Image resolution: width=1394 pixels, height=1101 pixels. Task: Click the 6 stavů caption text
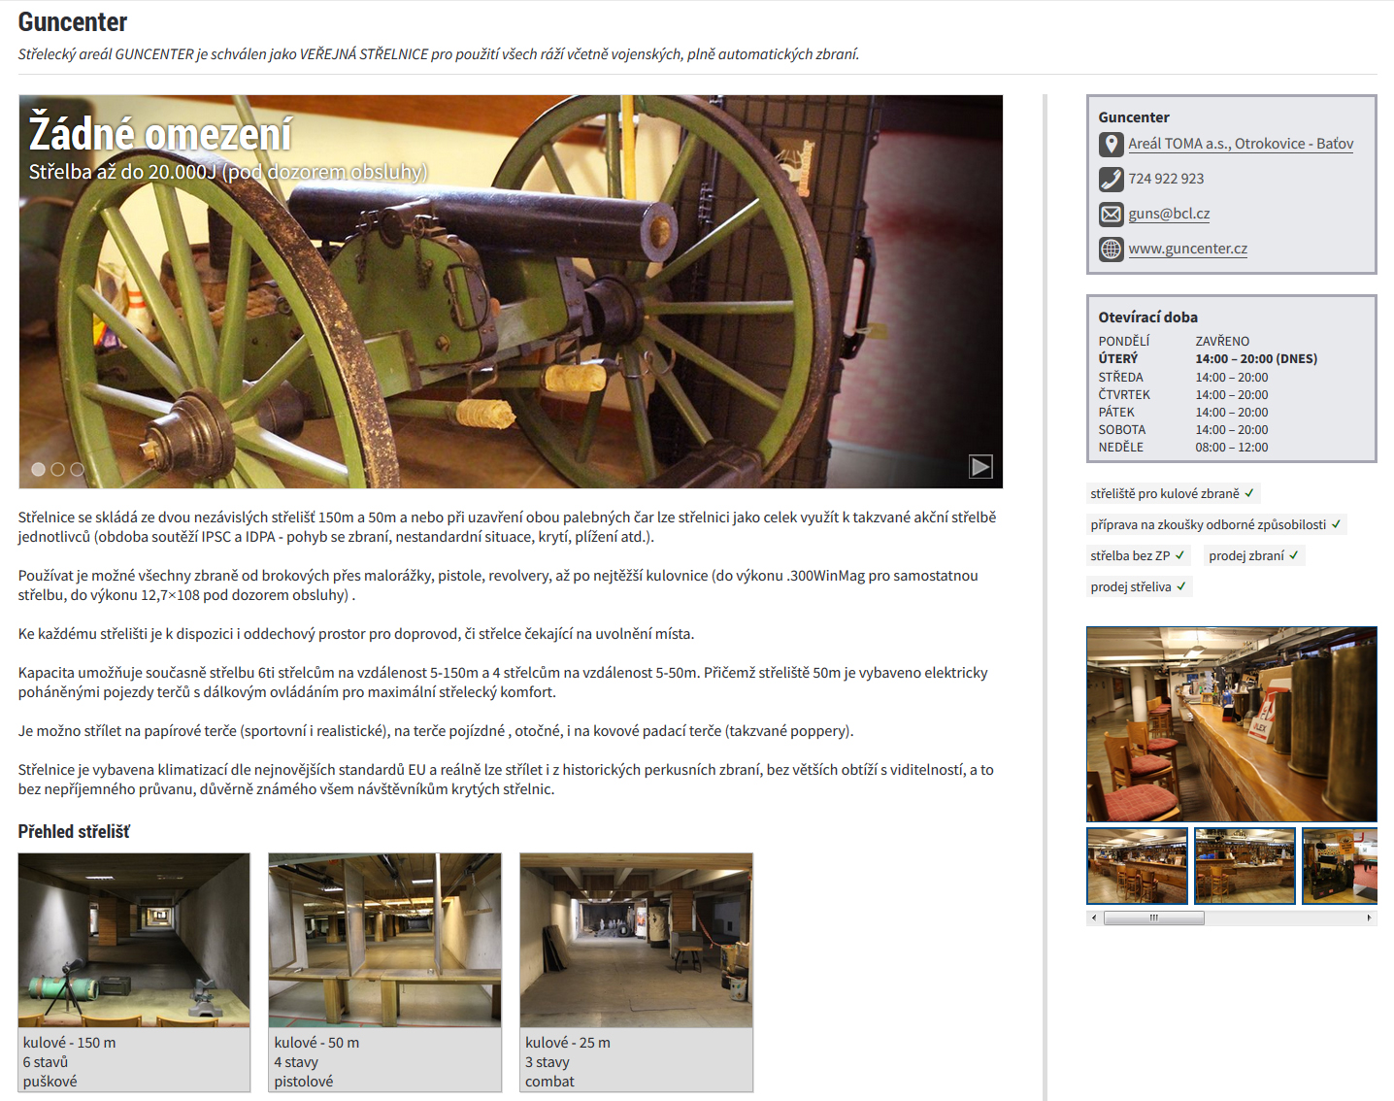click(x=46, y=1062)
